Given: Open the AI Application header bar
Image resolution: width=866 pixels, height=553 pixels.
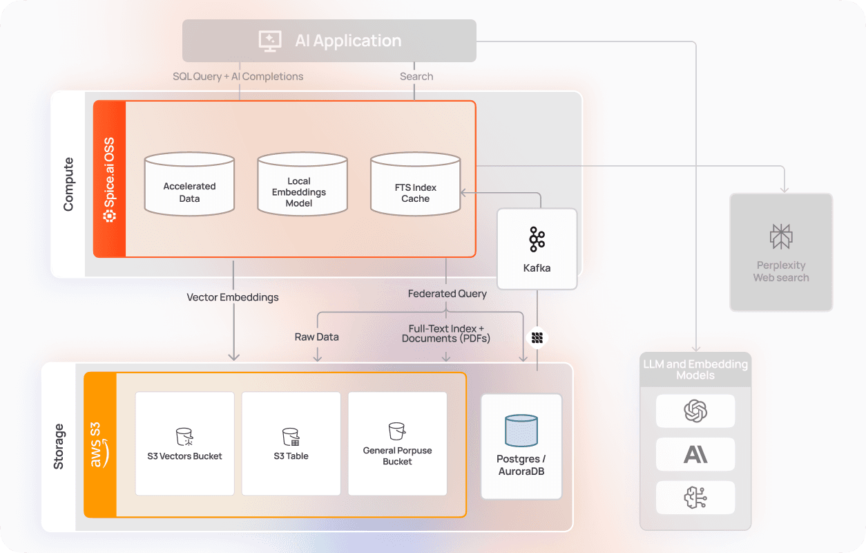Looking at the screenshot, I should [329, 40].
